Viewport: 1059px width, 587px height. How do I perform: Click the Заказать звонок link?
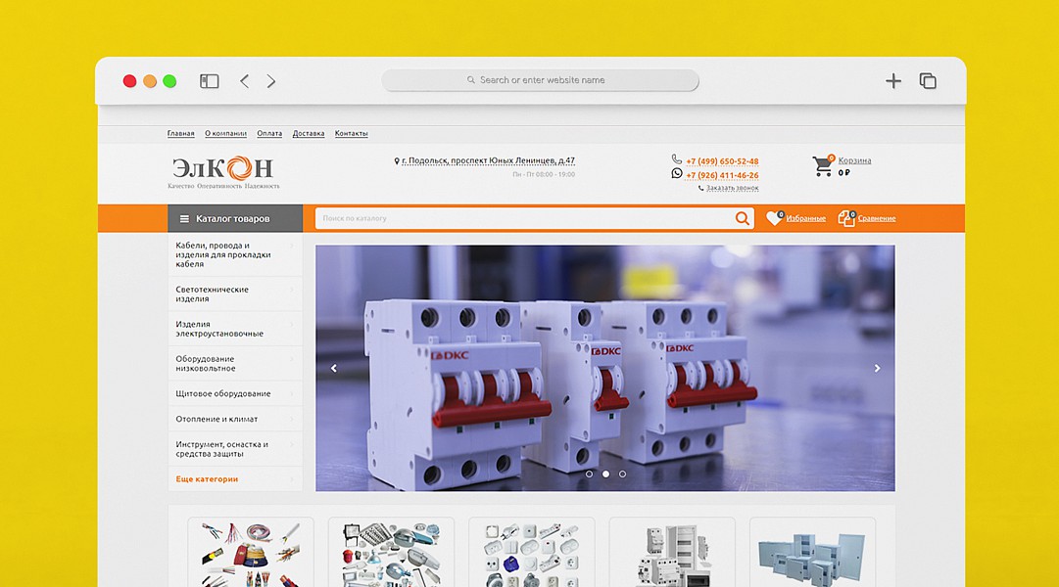(732, 188)
